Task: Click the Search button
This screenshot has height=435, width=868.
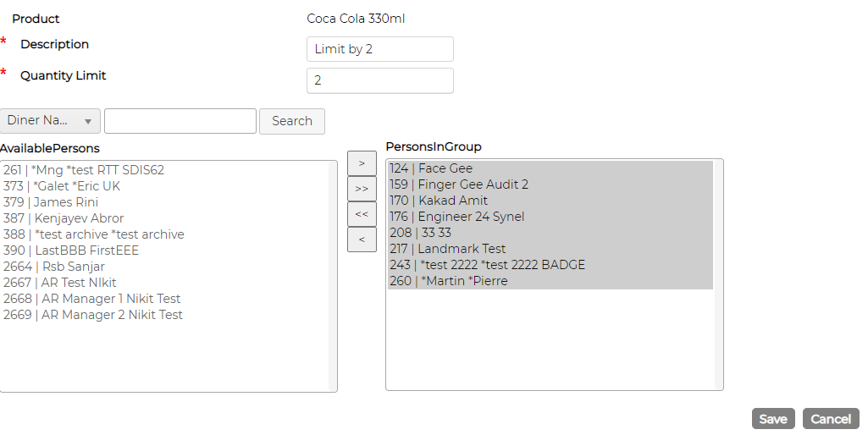Action: point(291,121)
